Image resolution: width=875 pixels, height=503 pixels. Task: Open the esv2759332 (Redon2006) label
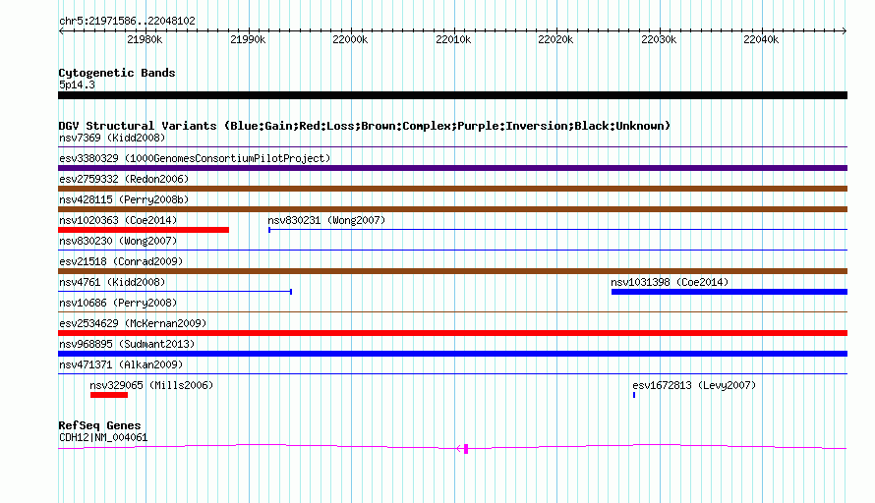(x=124, y=179)
